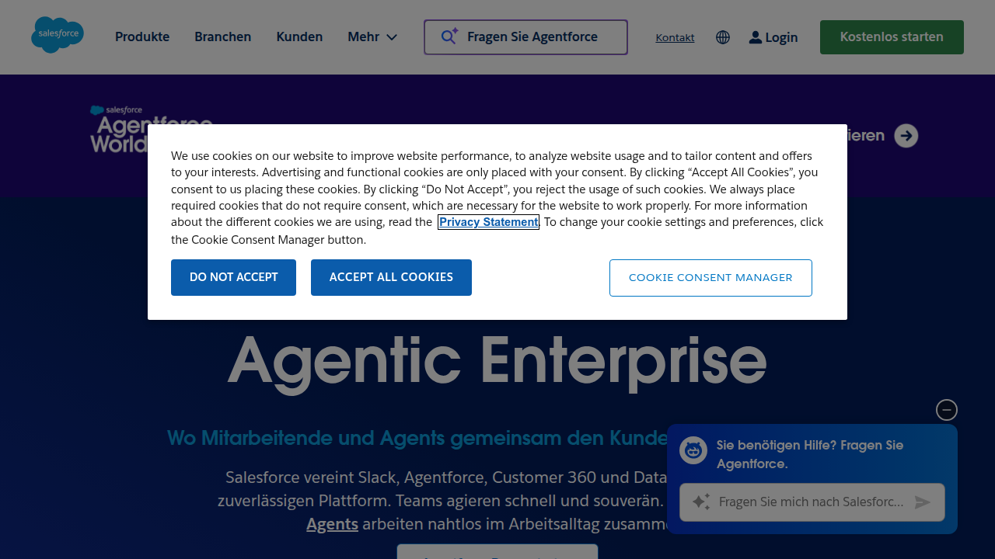Open the globe language selector
This screenshot has width=995, height=559.
pyautogui.click(x=723, y=37)
